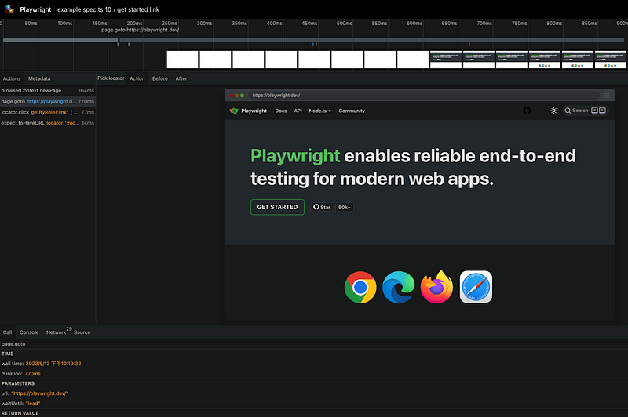Screen dimensions: 628x417
Task: Click the Microsoft Edge browser logo
Action: (x=399, y=288)
